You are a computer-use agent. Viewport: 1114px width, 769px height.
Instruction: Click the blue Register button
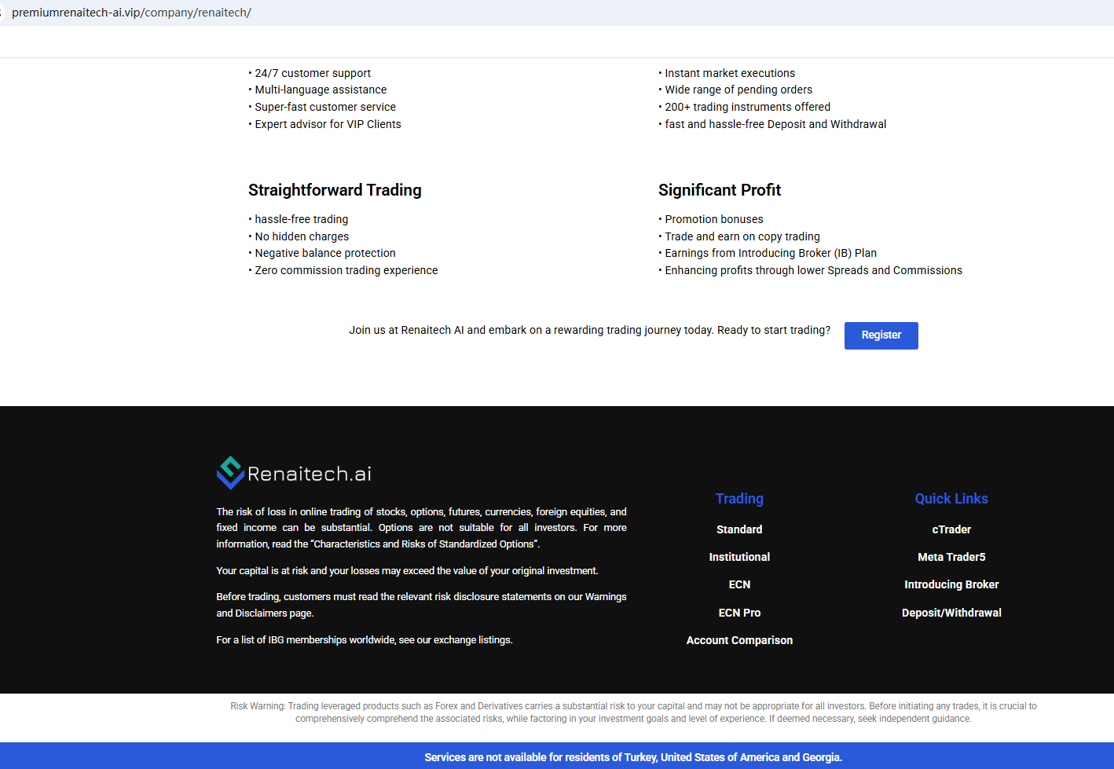(881, 335)
